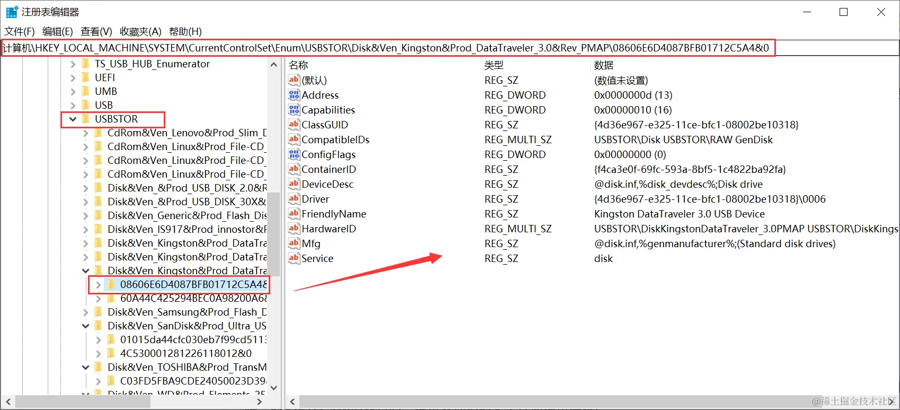This screenshot has width=900, height=410.
Task: Click the Service string icon
Action: tap(294, 258)
